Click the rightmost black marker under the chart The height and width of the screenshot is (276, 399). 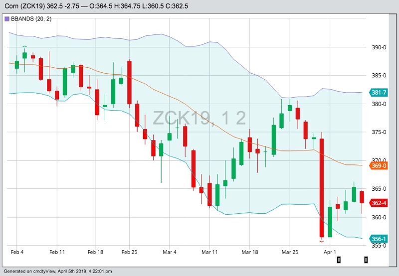click(x=366, y=260)
